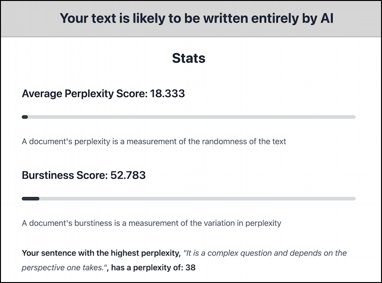Click the Stats heading
382x283 pixels.
coord(189,58)
